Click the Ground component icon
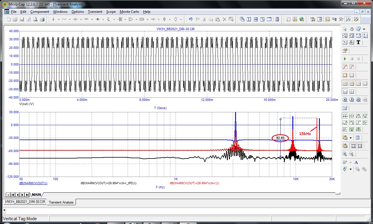 53,19
